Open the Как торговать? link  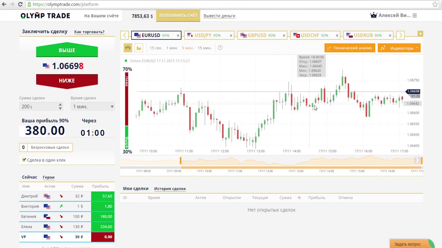coord(89,32)
